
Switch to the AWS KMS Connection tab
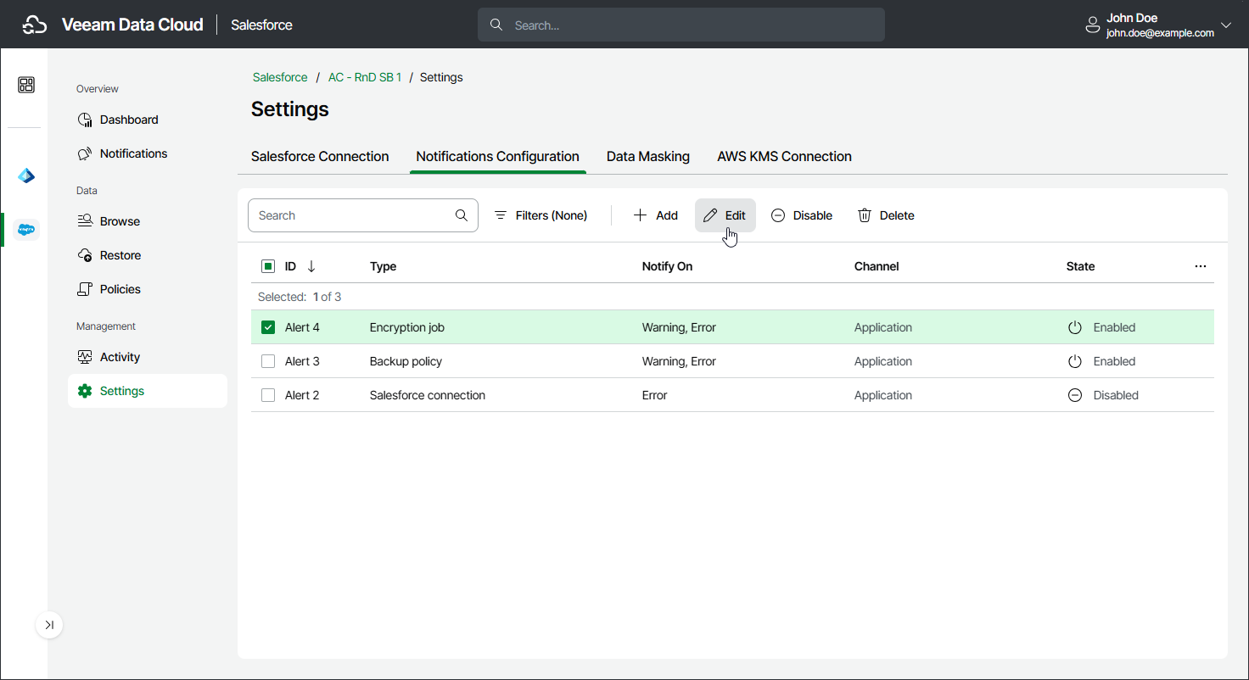[x=784, y=157]
